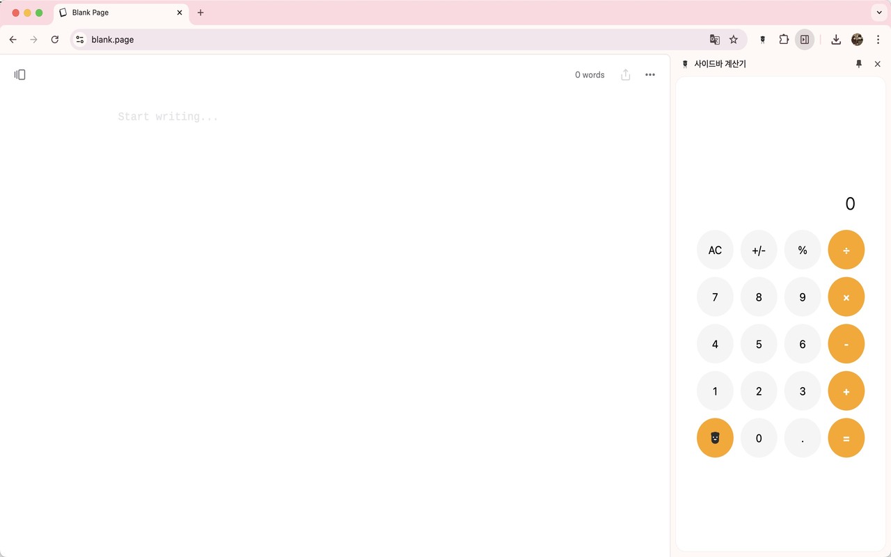Close the Blank Page tab
The image size is (891, 557).
[x=180, y=13]
